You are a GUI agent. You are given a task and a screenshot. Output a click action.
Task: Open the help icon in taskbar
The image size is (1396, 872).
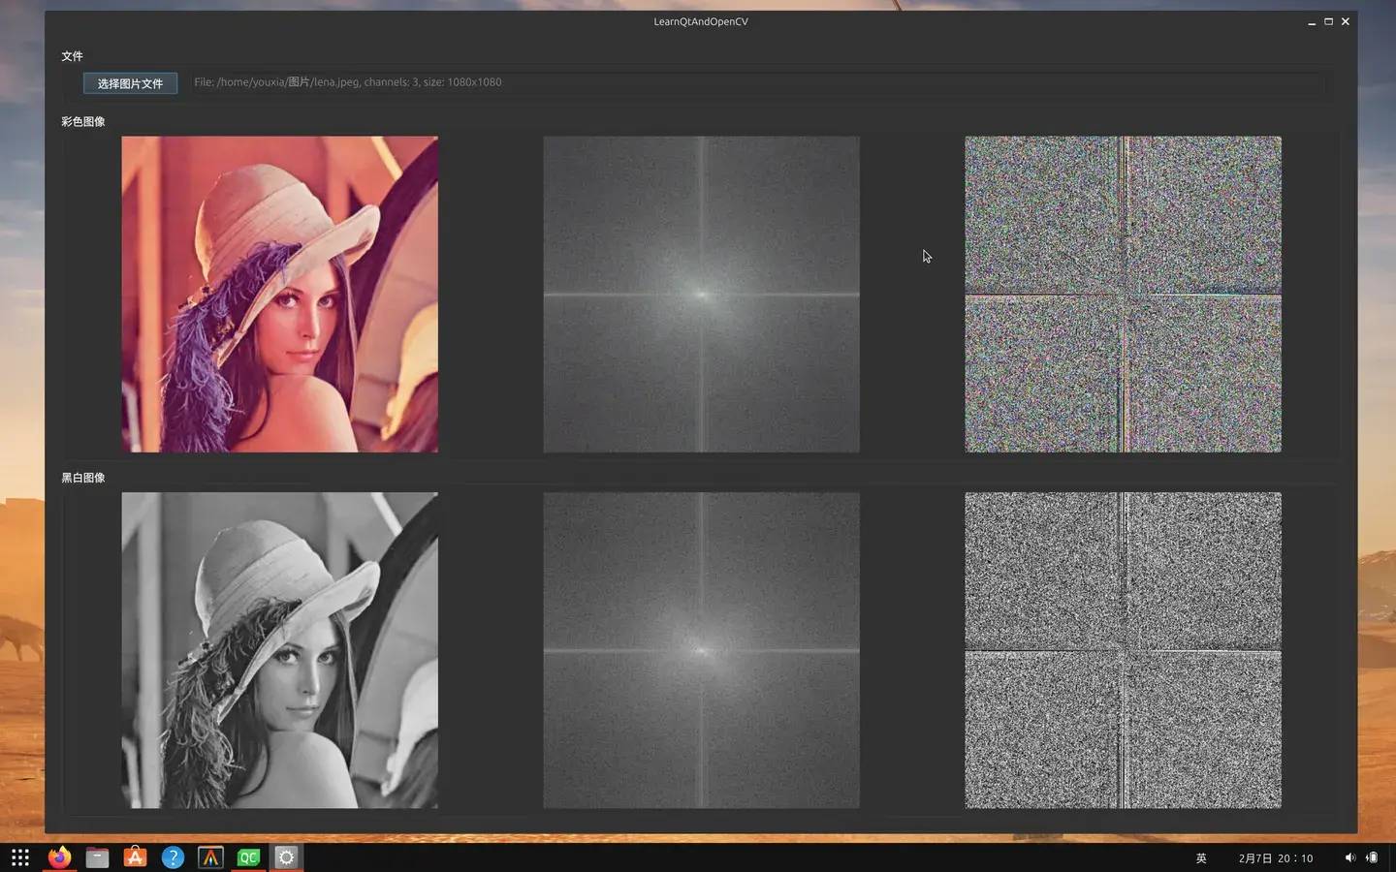pyautogui.click(x=173, y=857)
